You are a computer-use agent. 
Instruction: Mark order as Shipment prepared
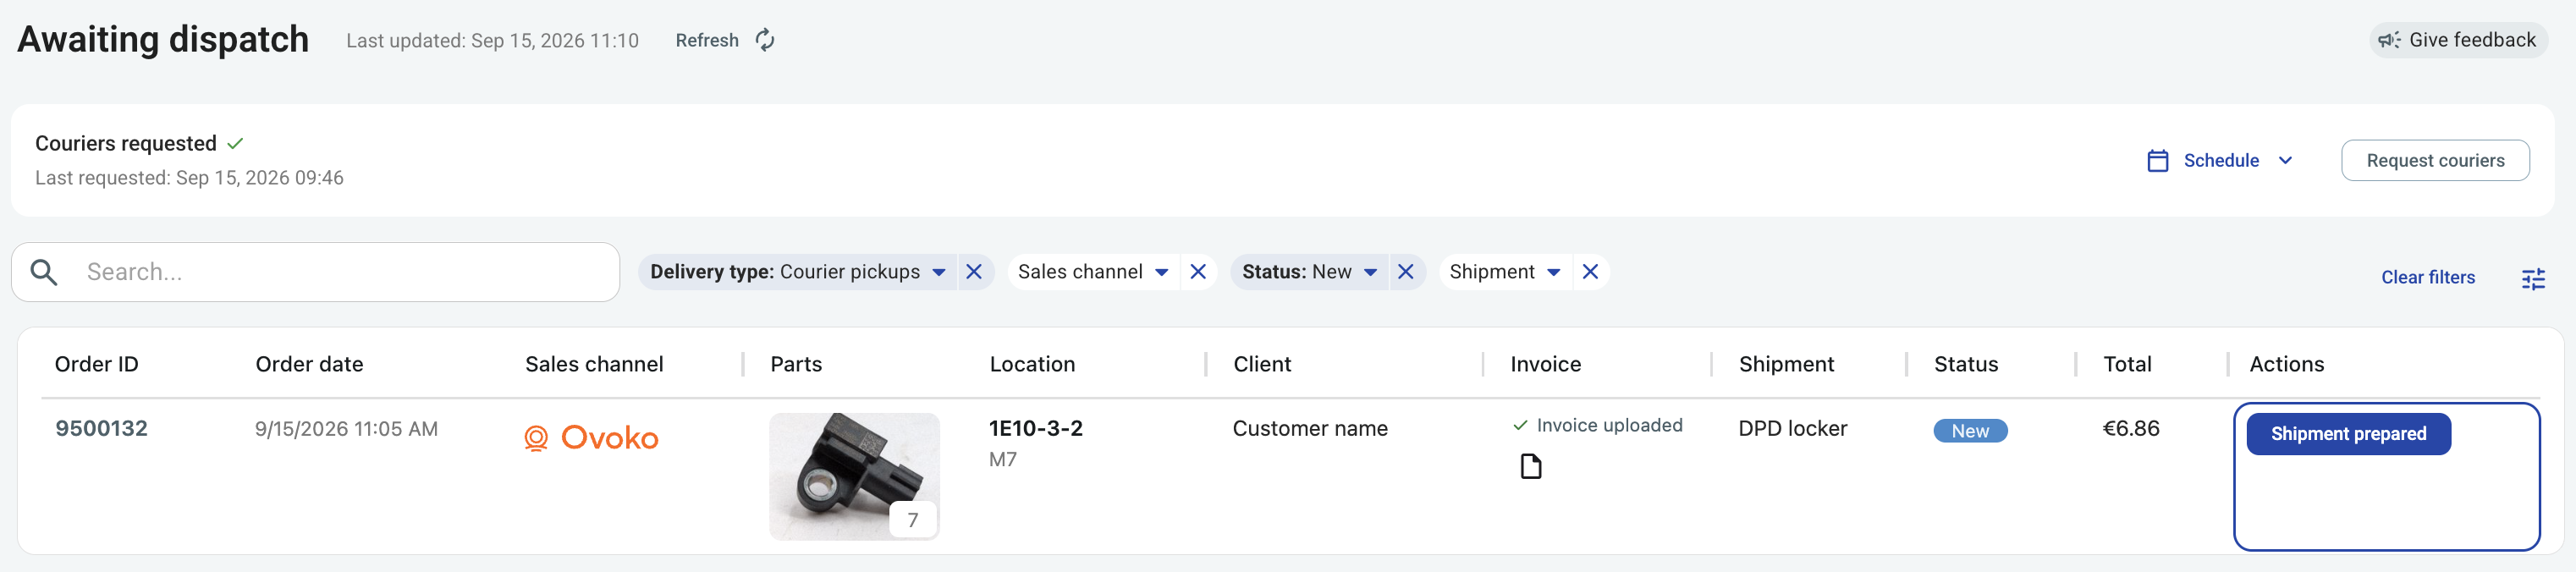2348,434
